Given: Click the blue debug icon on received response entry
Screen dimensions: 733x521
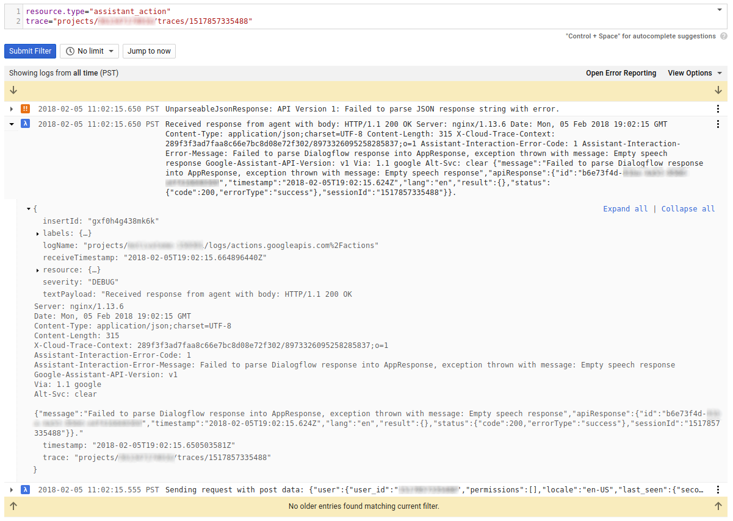Looking at the screenshot, I should (26, 124).
